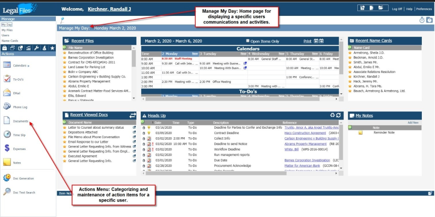The height and width of the screenshot is (217, 435).
Task: Select My Files in Manage menu
Action: pos(7,30)
